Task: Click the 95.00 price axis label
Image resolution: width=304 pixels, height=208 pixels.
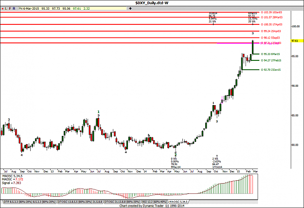Action: pyautogui.click(x=295, y=56)
